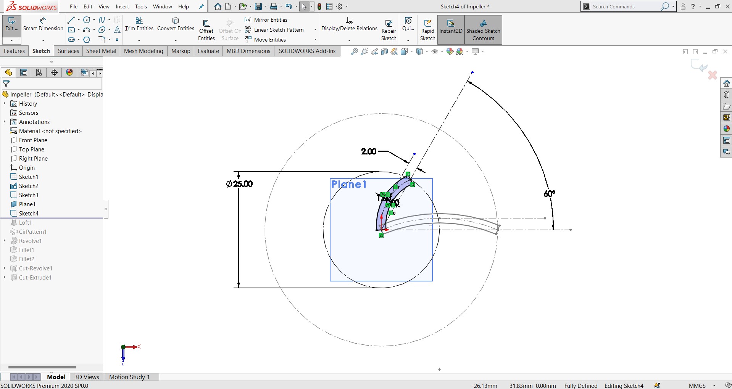Confirm sketch using corner exit-sketch icon
Viewport: 732px width, 389px height.
(x=699, y=65)
